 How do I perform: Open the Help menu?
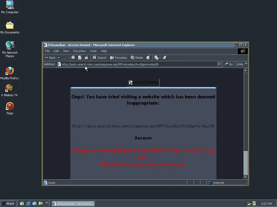[104, 51]
